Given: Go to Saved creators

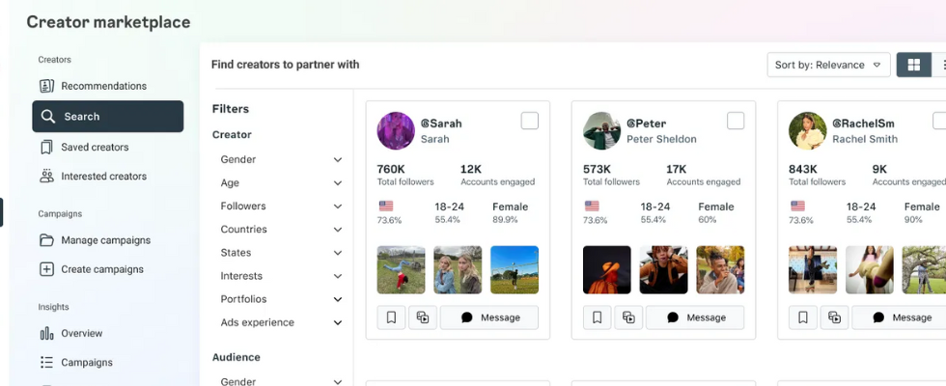Looking at the screenshot, I should point(95,147).
